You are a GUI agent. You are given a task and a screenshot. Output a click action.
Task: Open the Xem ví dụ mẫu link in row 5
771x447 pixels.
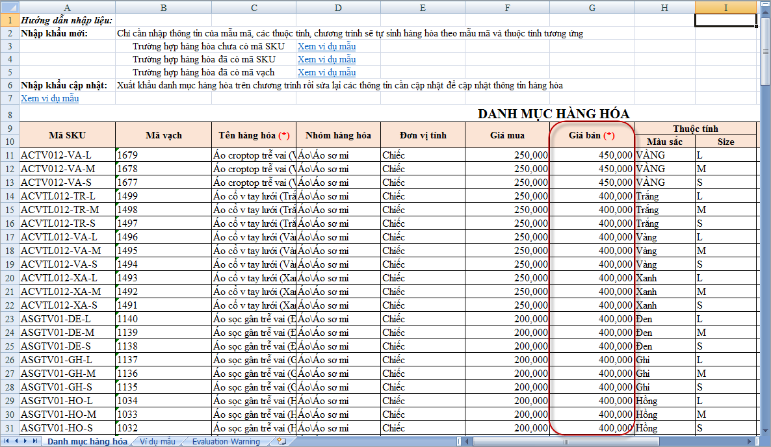[x=326, y=72]
